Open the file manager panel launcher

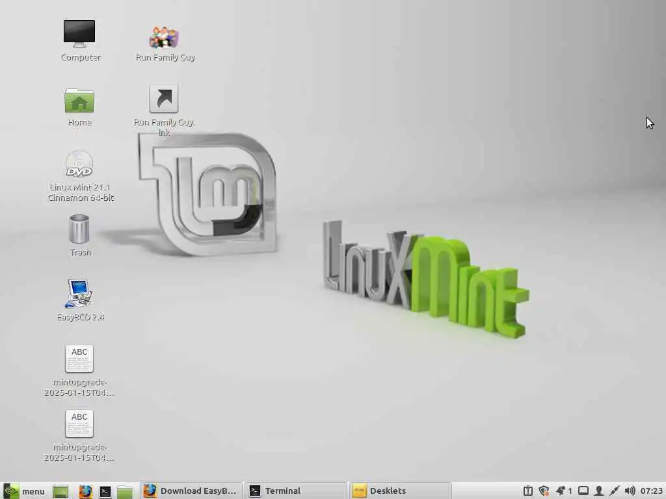pyautogui.click(x=125, y=491)
